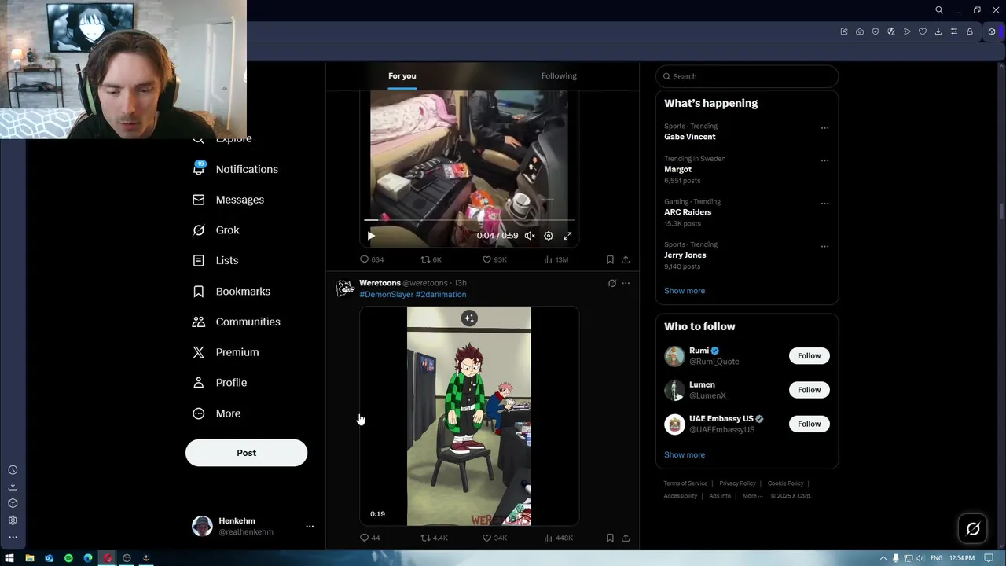Click the video progress bar

[x=469, y=221]
